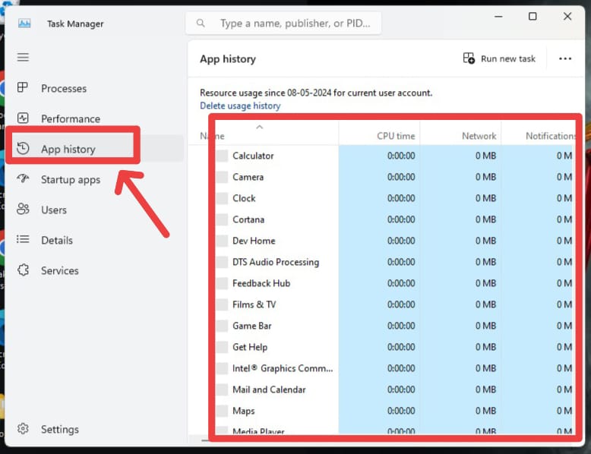Image resolution: width=591 pixels, height=454 pixels.
Task: Click the Settings gear icon
Action: (23, 428)
